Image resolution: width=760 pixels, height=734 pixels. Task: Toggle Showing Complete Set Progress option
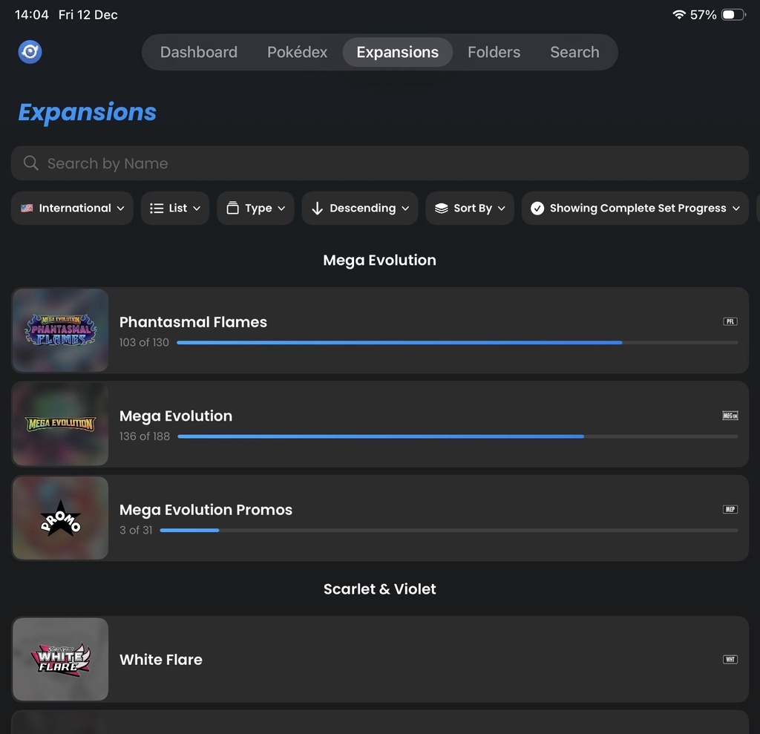point(635,209)
